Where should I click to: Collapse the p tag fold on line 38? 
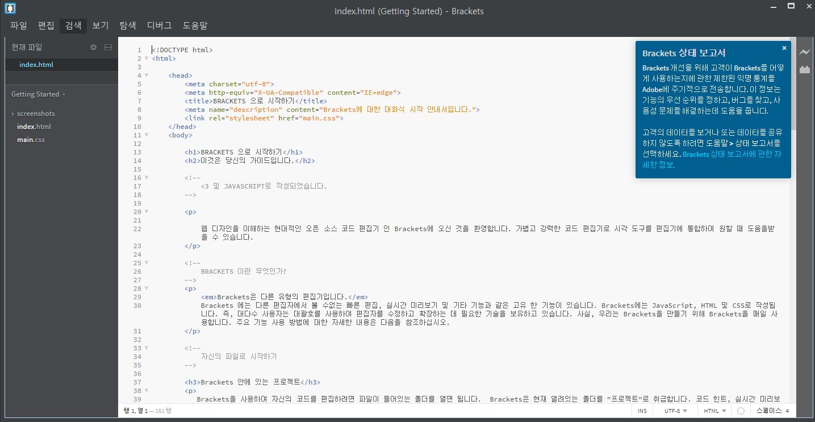point(147,390)
